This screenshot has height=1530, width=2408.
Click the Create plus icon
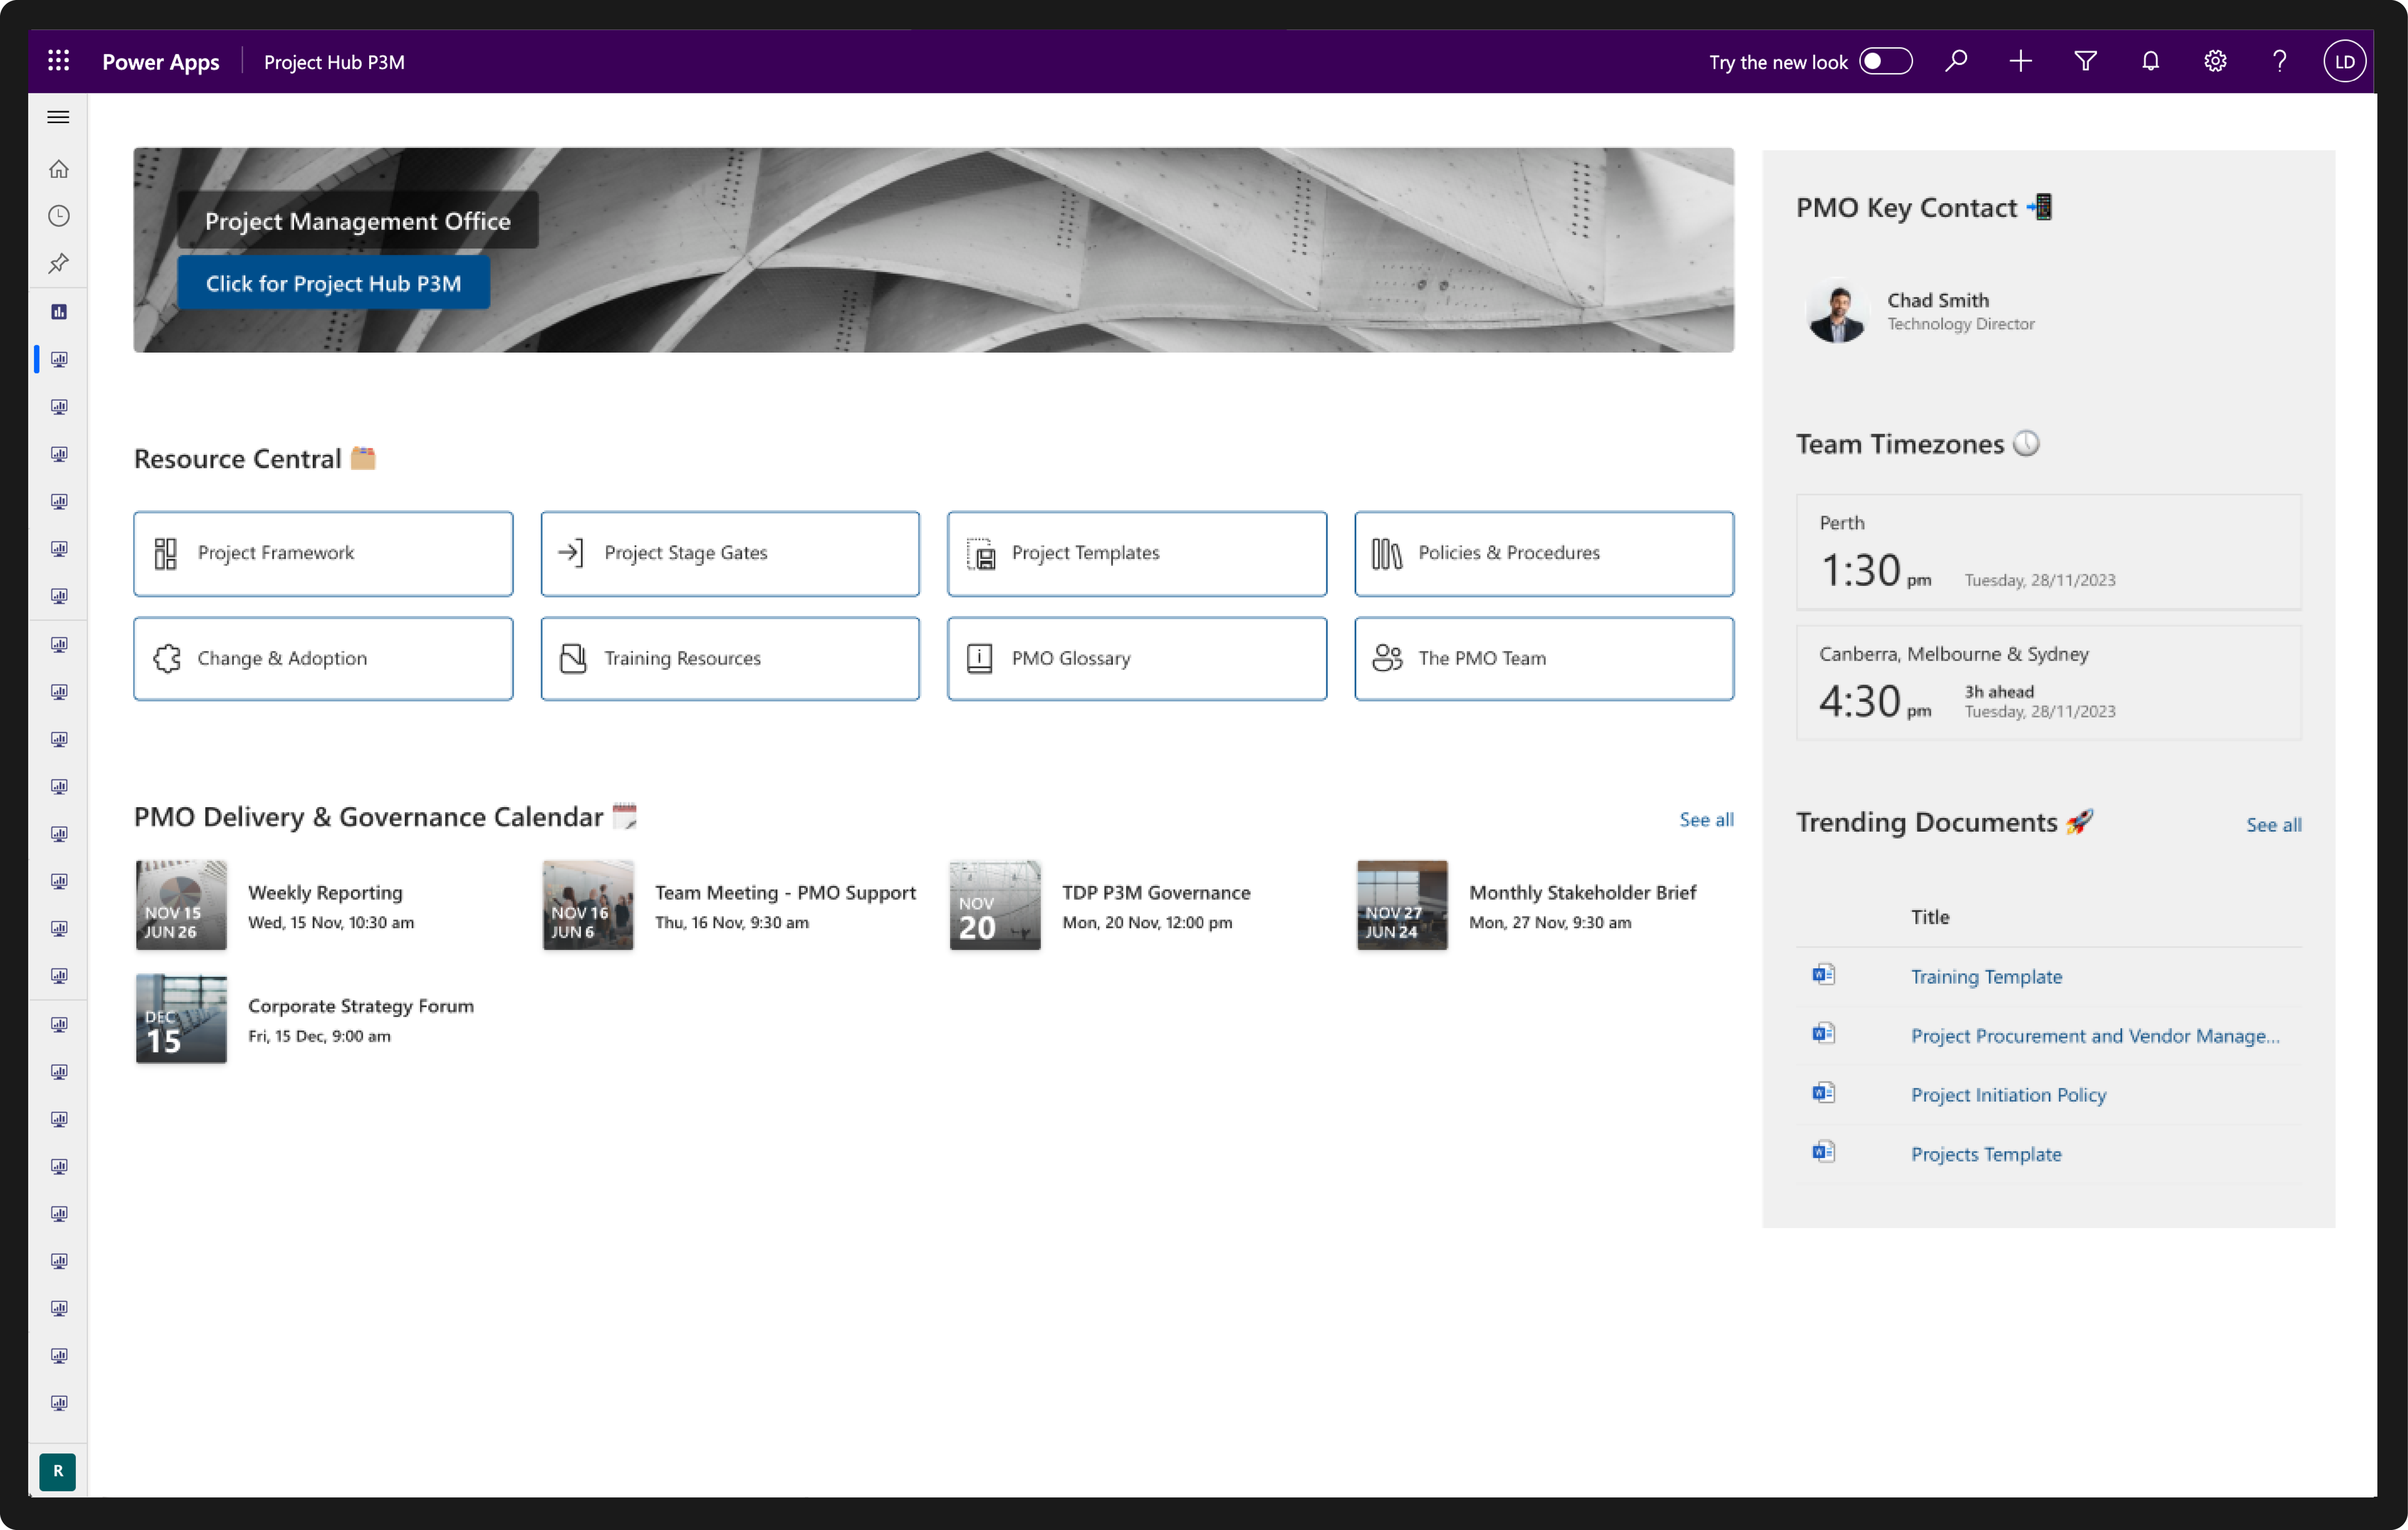2020,61
